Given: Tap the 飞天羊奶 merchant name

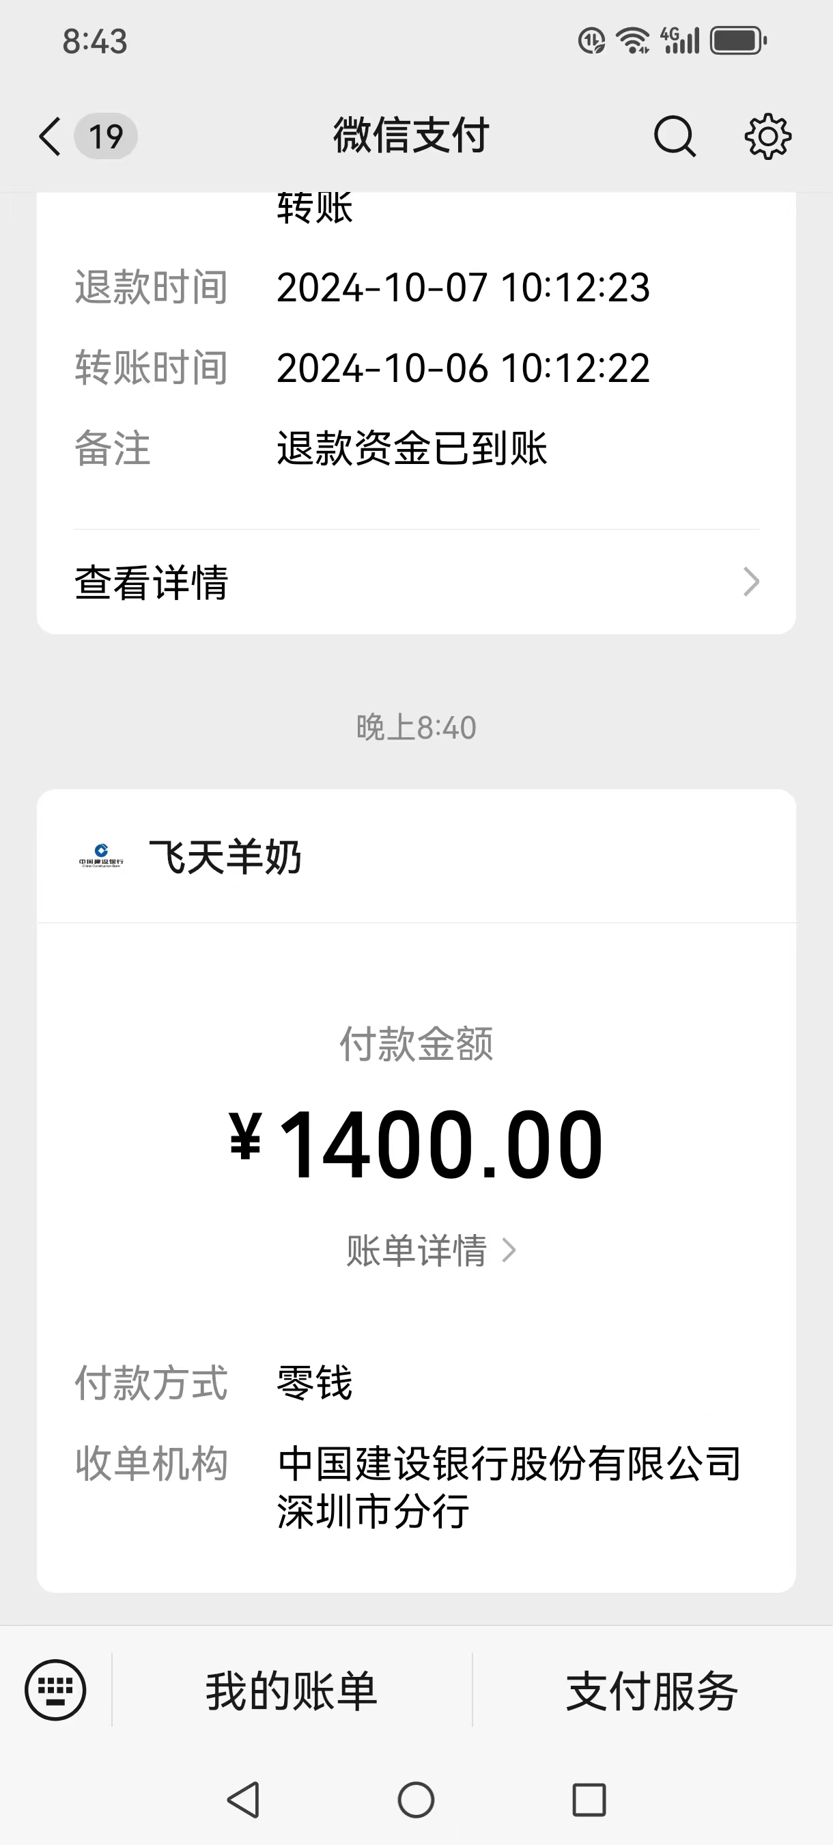Looking at the screenshot, I should (x=225, y=857).
